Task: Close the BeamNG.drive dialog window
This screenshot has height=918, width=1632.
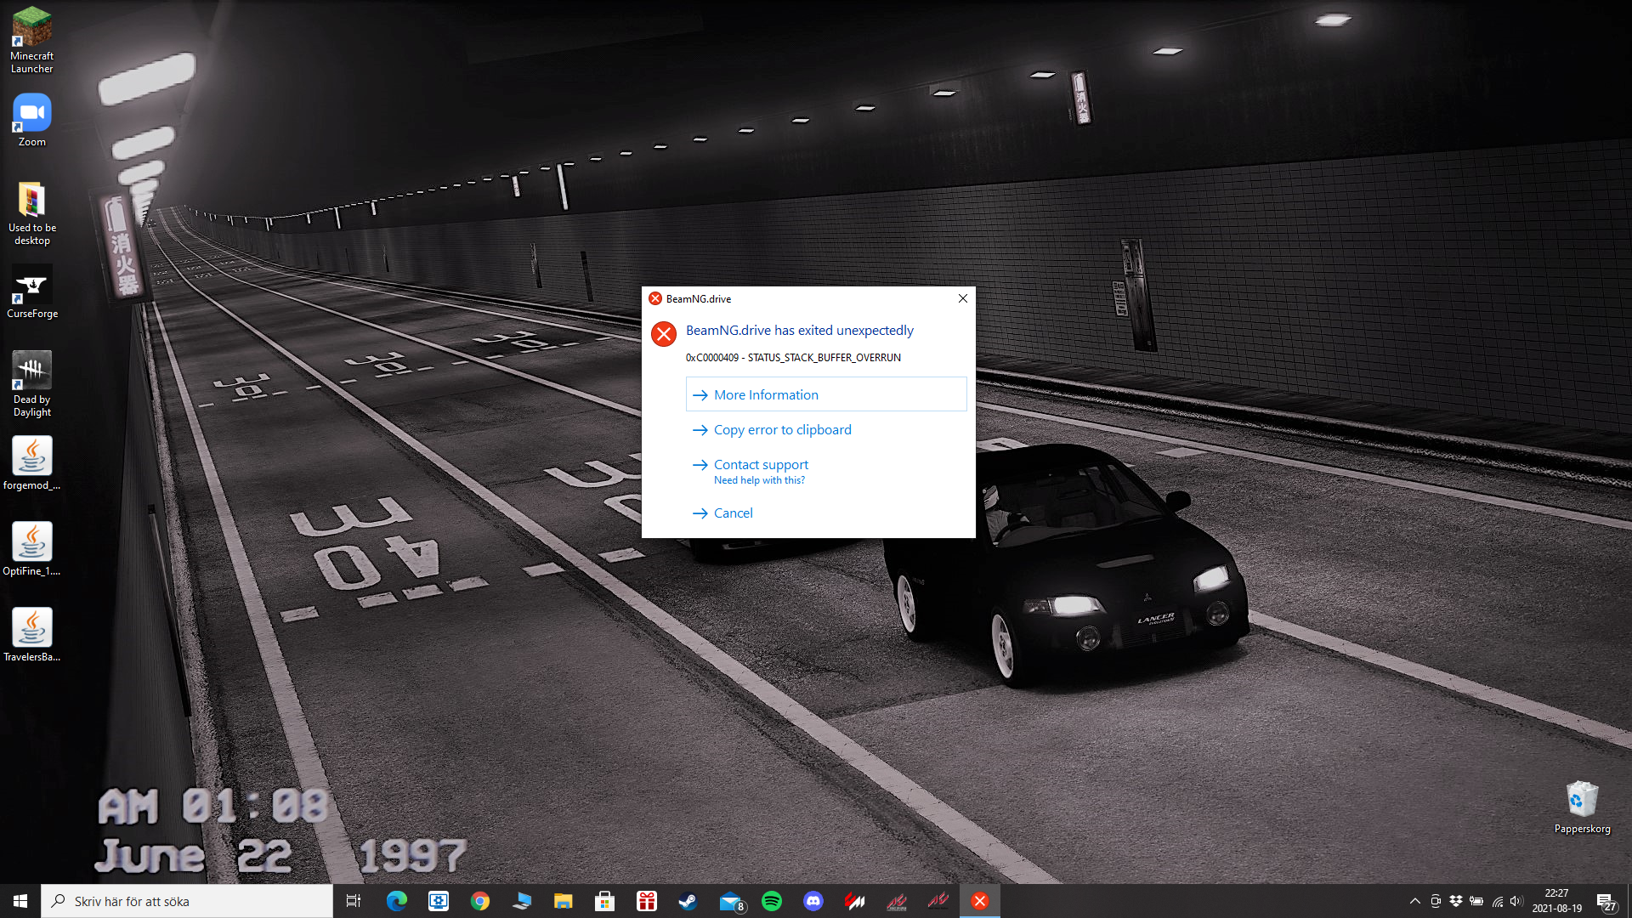Action: coord(962,298)
